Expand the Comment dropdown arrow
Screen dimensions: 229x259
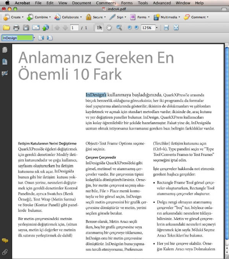208,17
